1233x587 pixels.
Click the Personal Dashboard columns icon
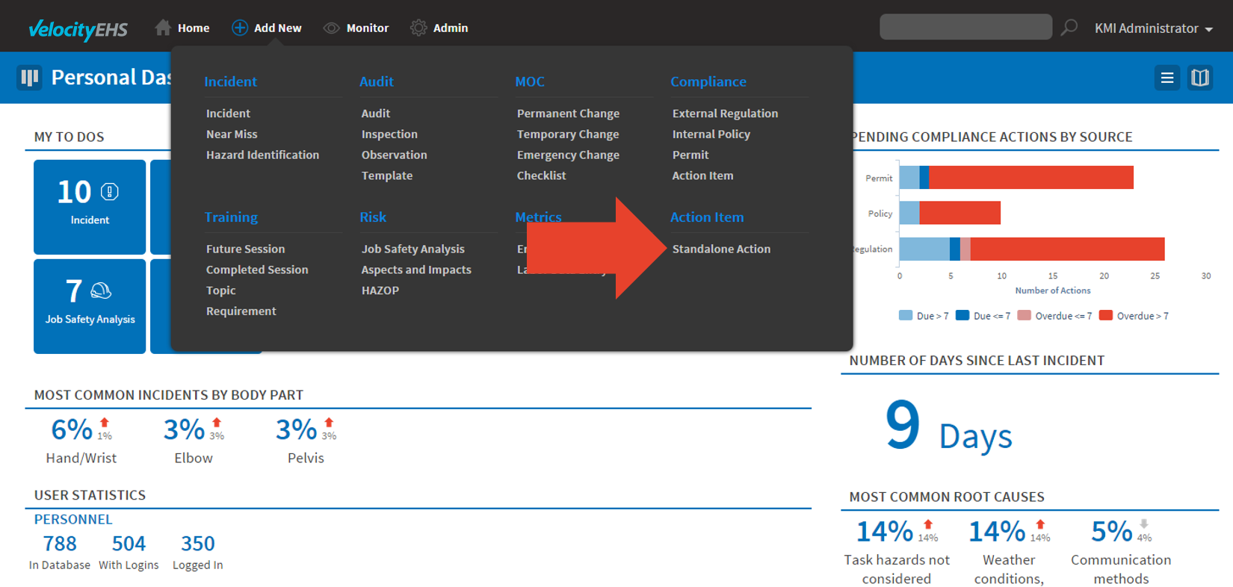[x=30, y=78]
